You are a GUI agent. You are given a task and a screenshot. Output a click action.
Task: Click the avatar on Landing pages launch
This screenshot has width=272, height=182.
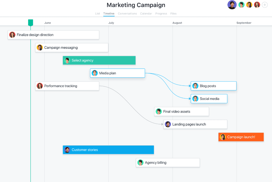click(168, 124)
